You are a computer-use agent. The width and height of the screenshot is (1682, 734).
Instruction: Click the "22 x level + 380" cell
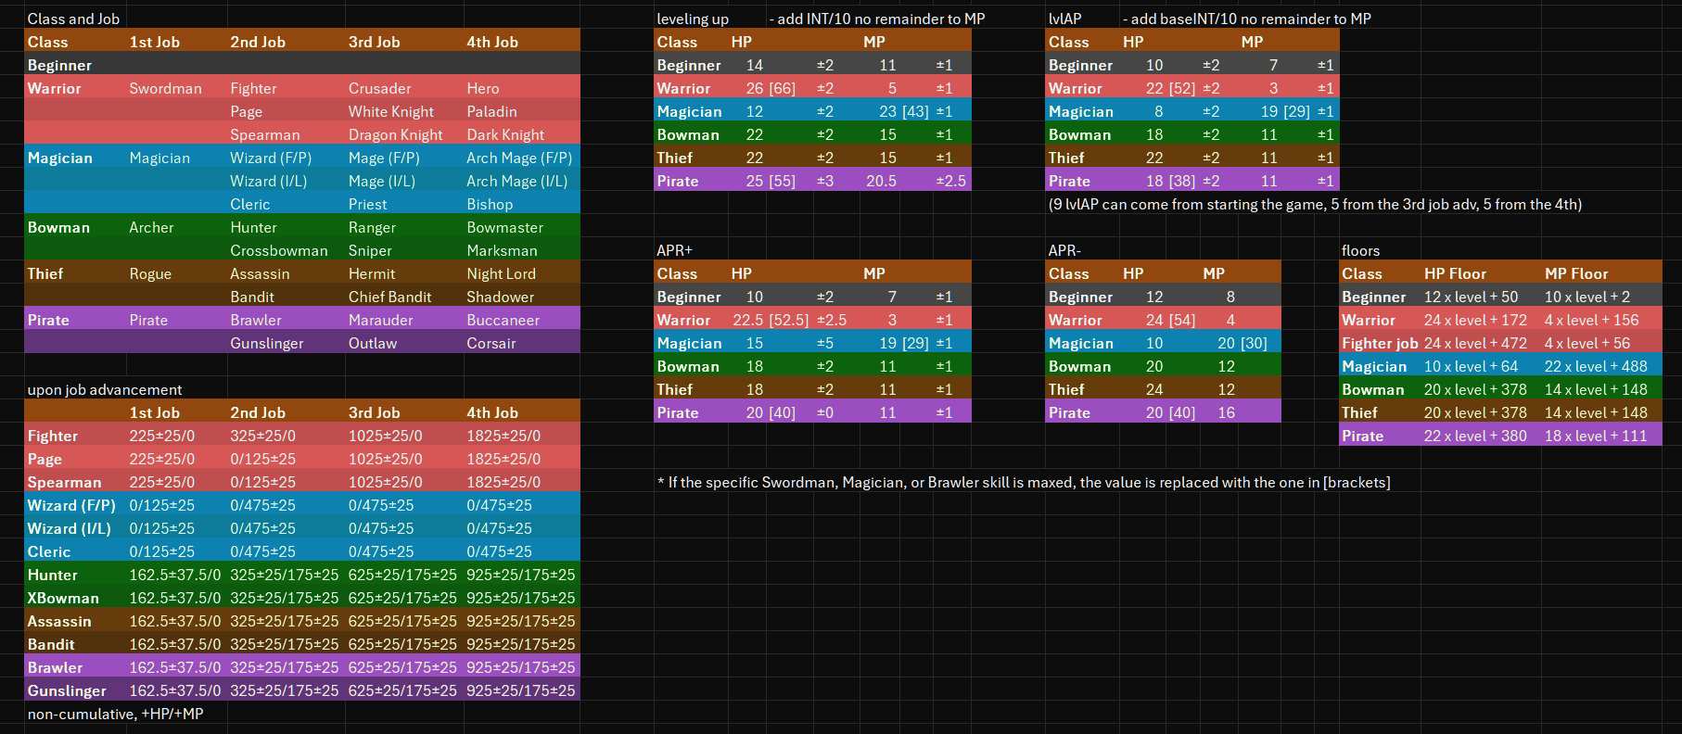pos(1474,436)
